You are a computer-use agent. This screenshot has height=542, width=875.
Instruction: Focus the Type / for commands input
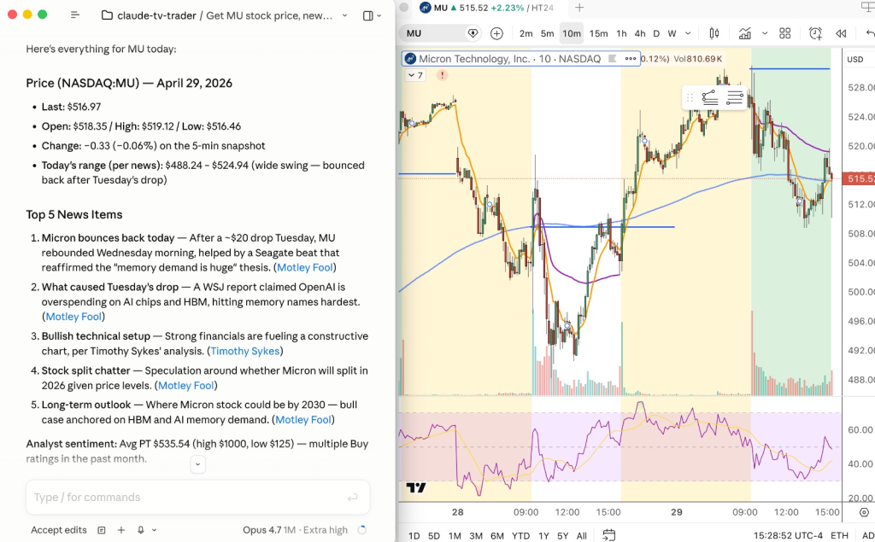pos(188,497)
